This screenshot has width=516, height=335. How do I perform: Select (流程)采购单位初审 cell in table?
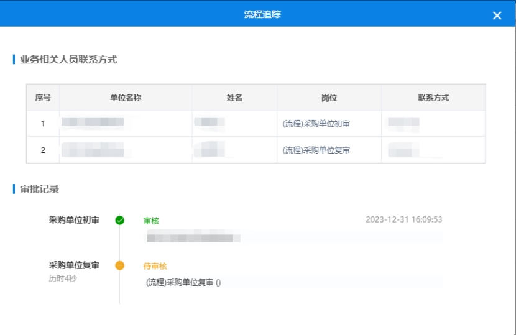(x=316, y=124)
